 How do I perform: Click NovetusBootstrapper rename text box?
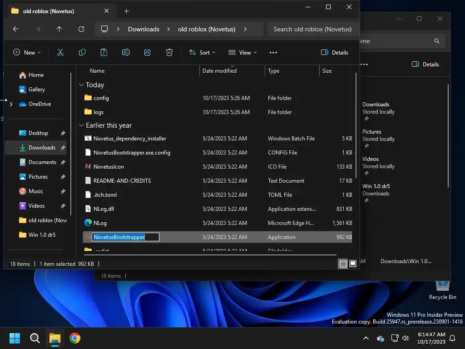(x=125, y=237)
